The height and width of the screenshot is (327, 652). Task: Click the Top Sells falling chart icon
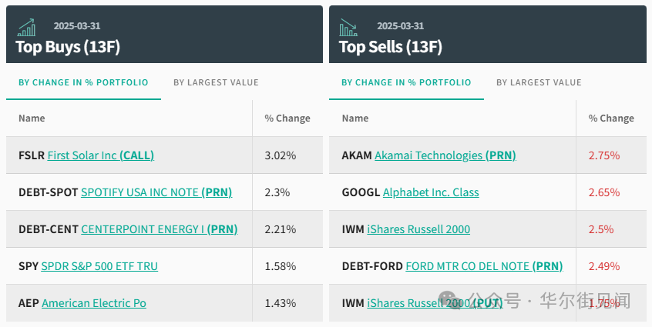point(349,28)
